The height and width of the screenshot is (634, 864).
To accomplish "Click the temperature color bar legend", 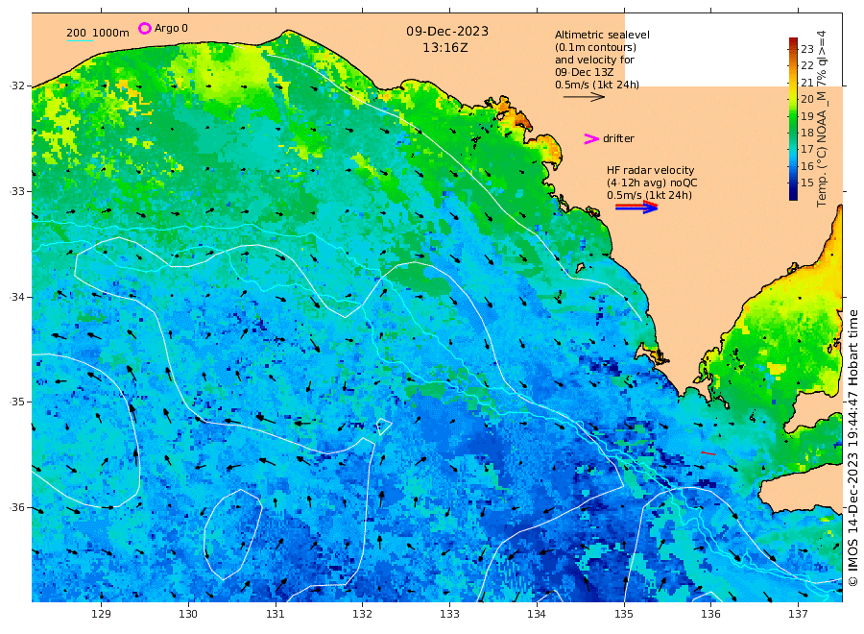I will tap(793, 118).
